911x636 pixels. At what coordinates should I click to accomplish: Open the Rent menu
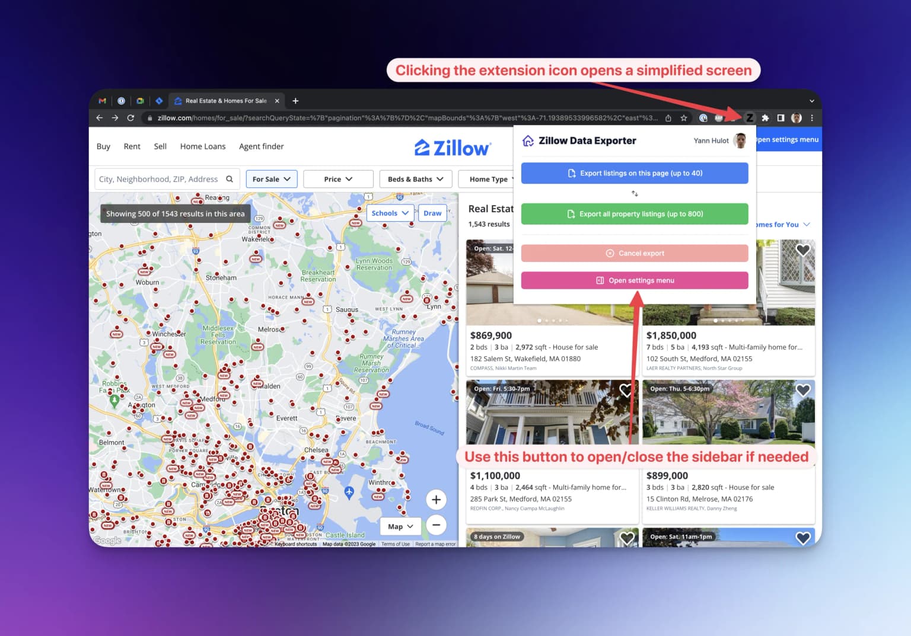coord(132,146)
